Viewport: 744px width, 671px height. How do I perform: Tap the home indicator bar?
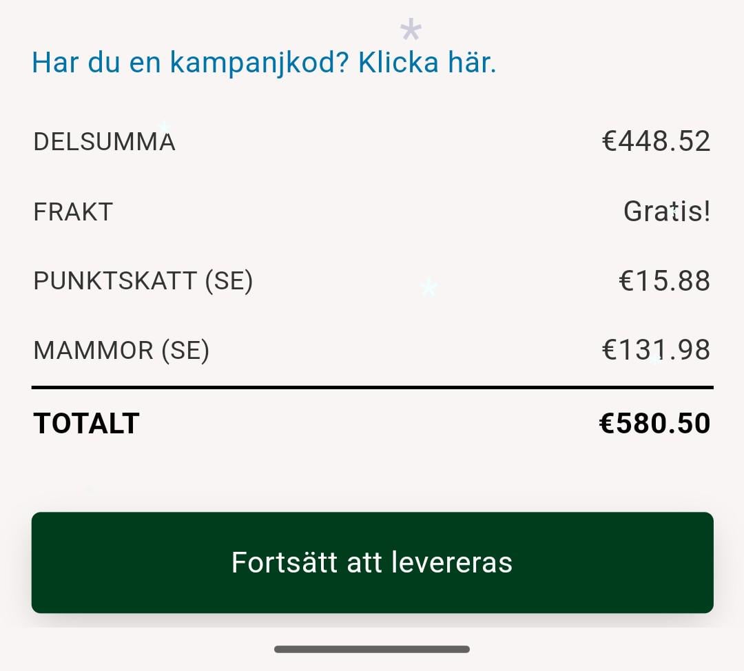pyautogui.click(x=372, y=649)
